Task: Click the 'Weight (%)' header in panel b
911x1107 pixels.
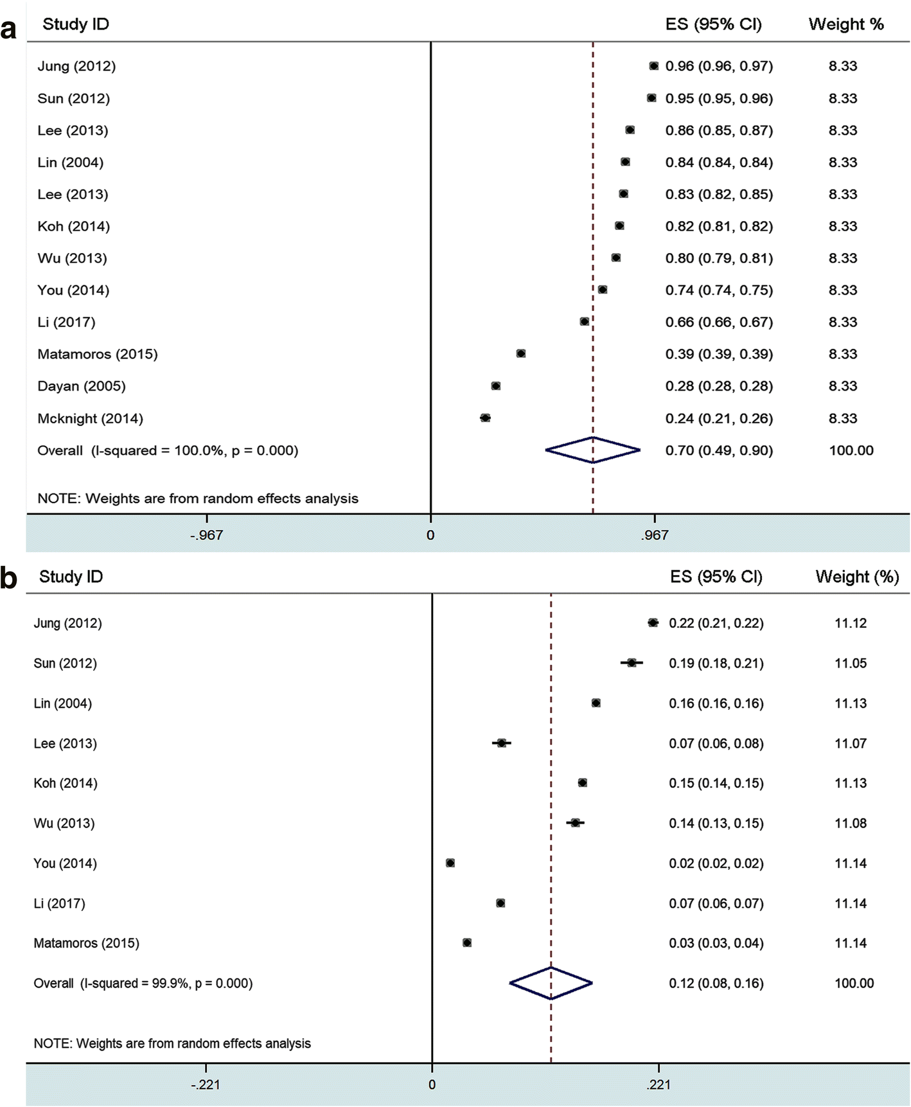Action: [x=857, y=576]
